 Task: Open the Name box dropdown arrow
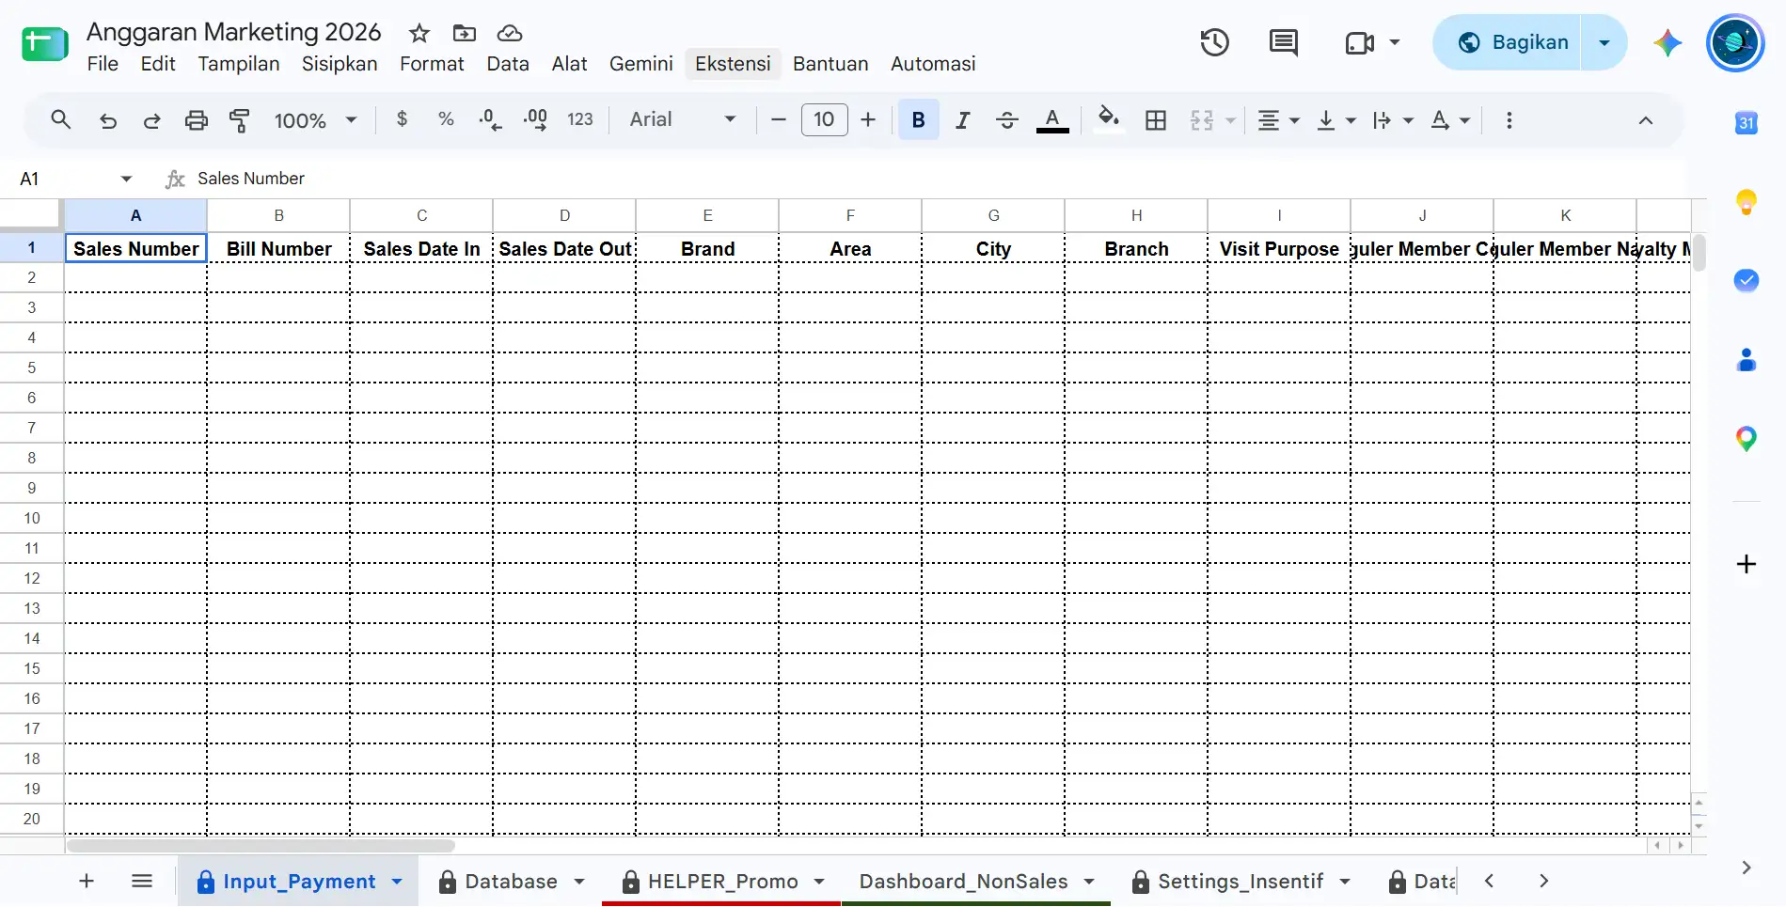(126, 179)
